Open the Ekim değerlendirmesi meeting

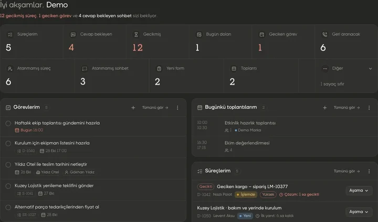coord(247,143)
